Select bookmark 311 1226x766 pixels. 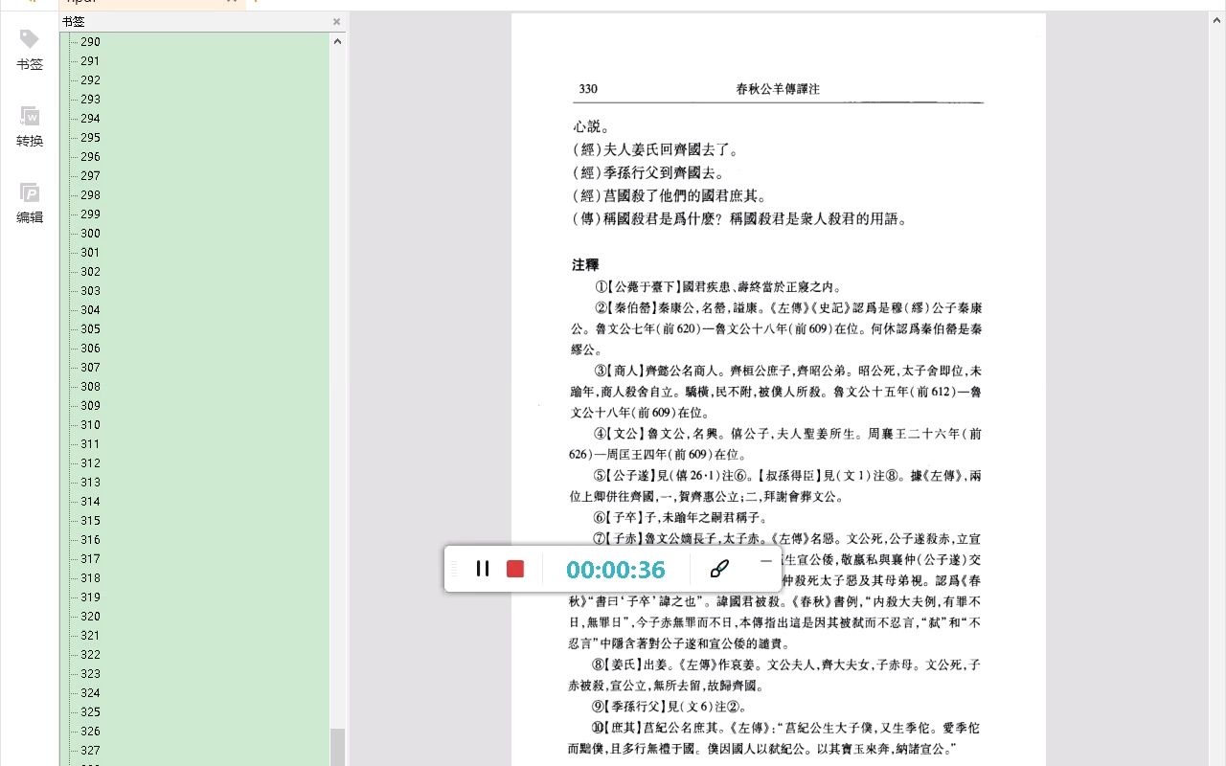(x=90, y=444)
